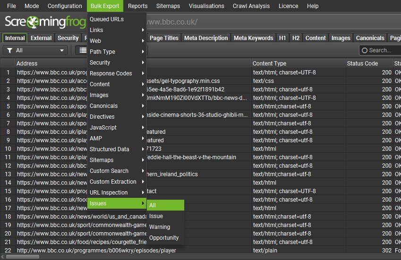
Task: Switch to the Page Titles tab
Action: click(x=164, y=38)
